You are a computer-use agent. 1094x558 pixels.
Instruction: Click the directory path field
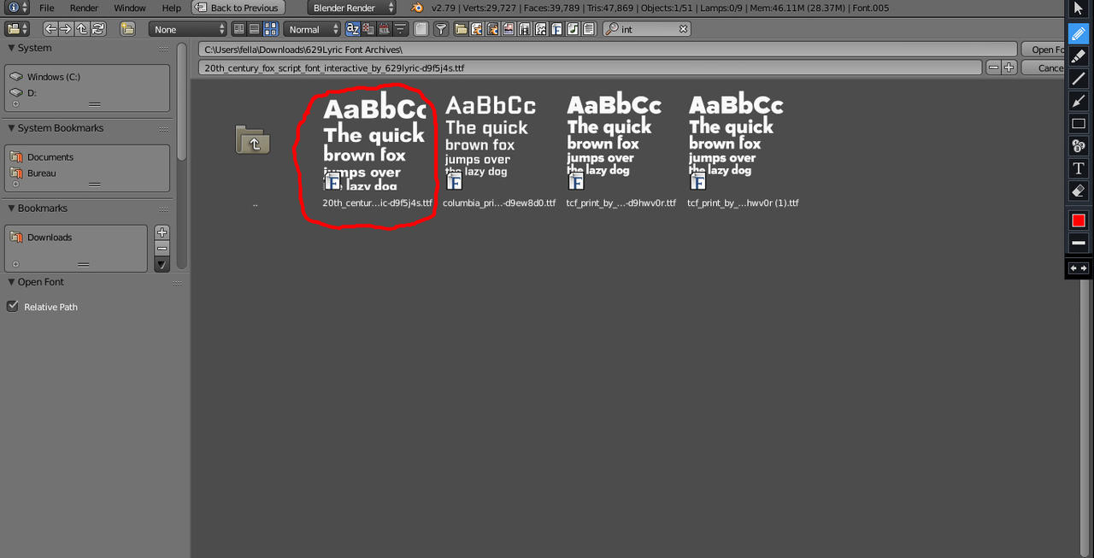pos(608,50)
